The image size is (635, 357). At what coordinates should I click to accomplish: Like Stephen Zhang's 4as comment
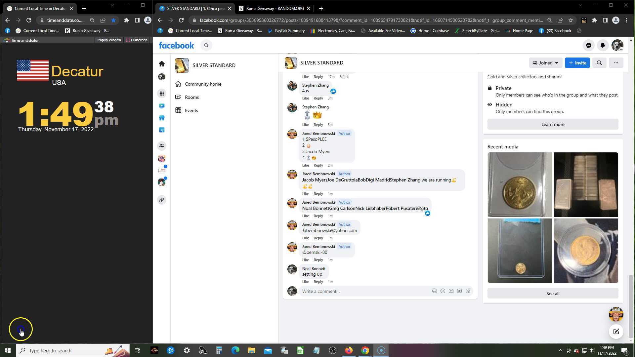(x=305, y=98)
